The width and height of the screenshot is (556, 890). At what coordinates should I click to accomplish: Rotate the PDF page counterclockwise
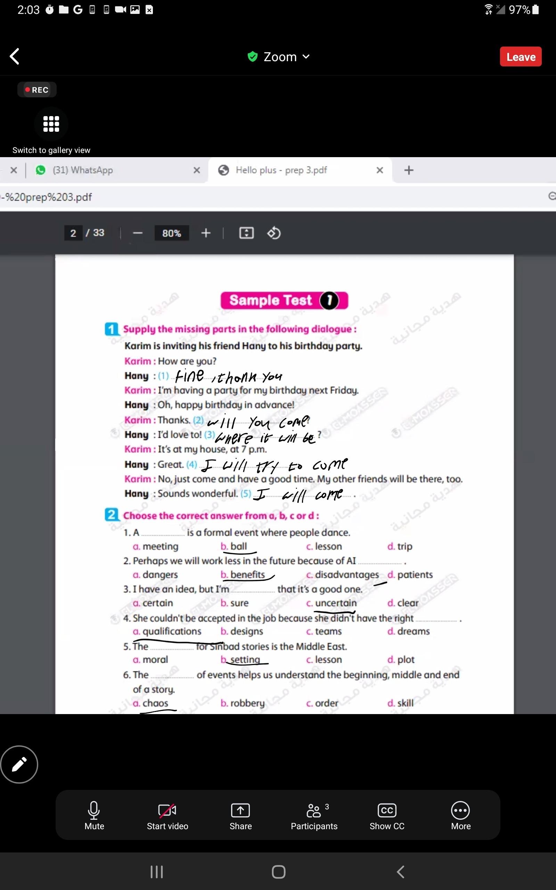(x=273, y=233)
